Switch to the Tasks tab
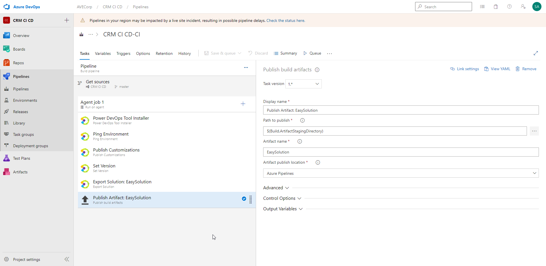This screenshot has height=266, width=546. click(x=85, y=53)
